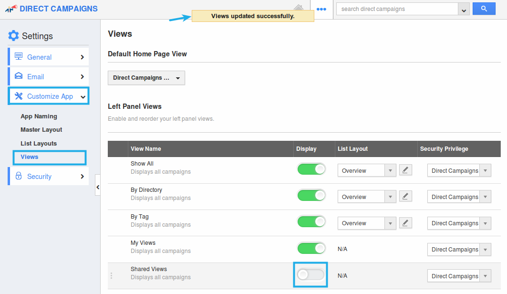
Task: Enable the Shared Views display toggle
Action: [310, 274]
